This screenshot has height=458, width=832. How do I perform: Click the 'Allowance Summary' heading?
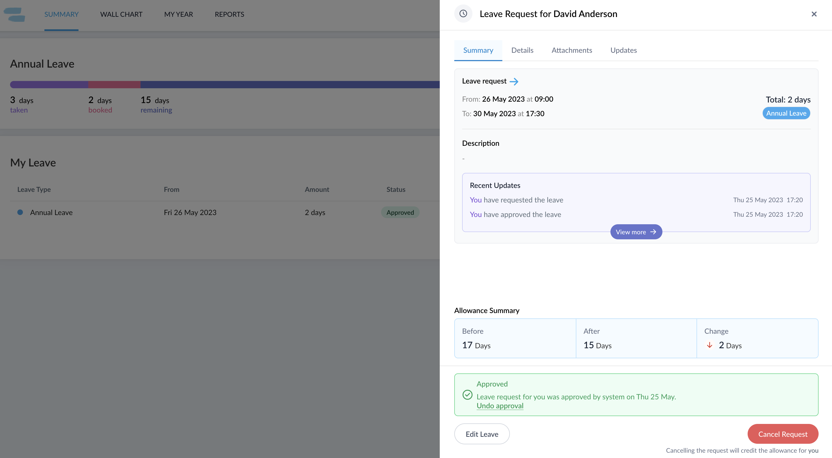point(487,311)
